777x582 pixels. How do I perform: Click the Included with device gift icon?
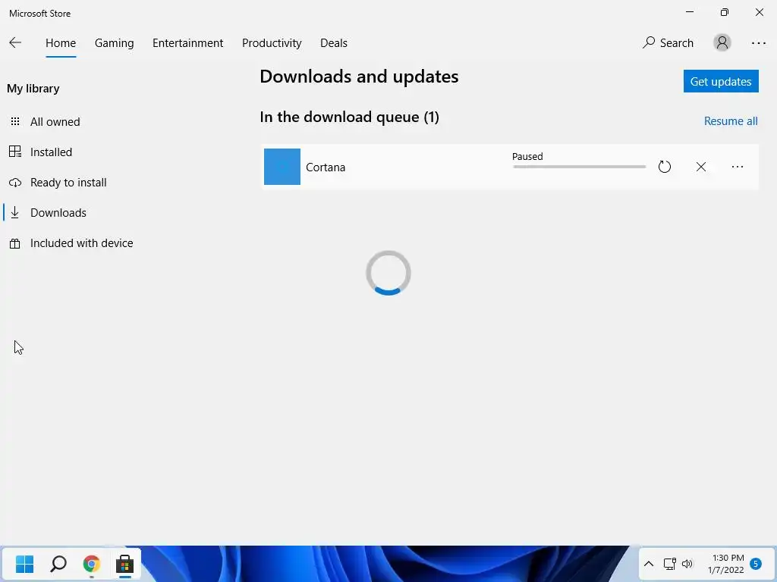tap(15, 243)
